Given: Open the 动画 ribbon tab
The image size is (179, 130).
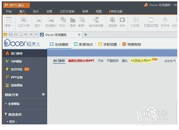Looking at the screenshot, I should tap(49, 11).
